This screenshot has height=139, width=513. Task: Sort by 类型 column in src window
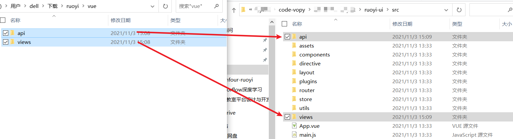[x=457, y=24]
